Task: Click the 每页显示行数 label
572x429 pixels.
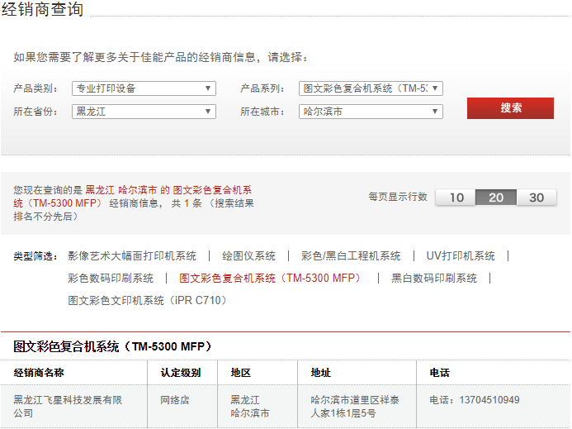Action: pos(398,197)
